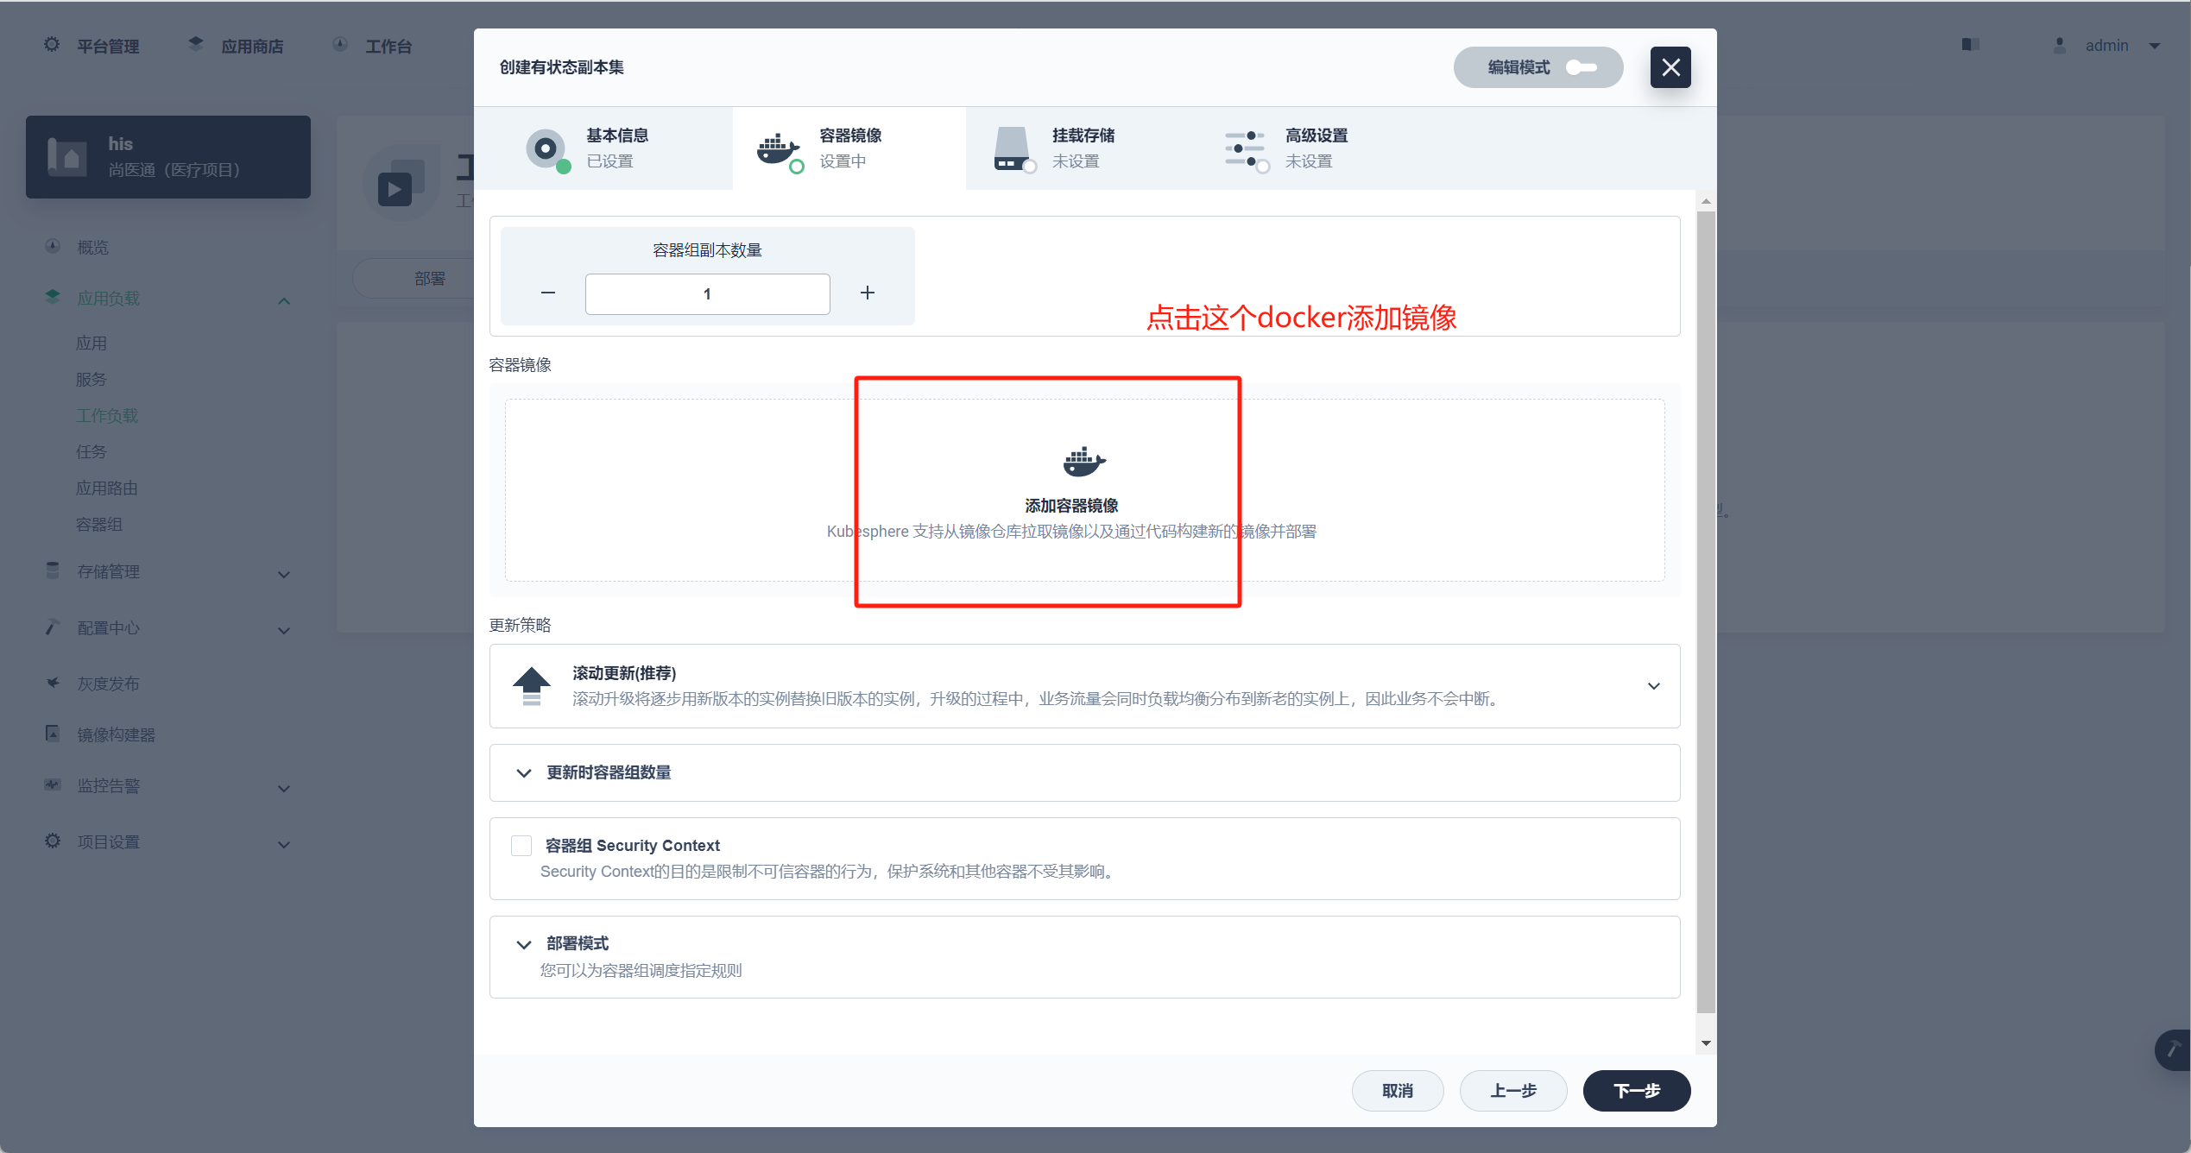
Task: Click the 工作台 dashboard icon
Action: [x=340, y=44]
